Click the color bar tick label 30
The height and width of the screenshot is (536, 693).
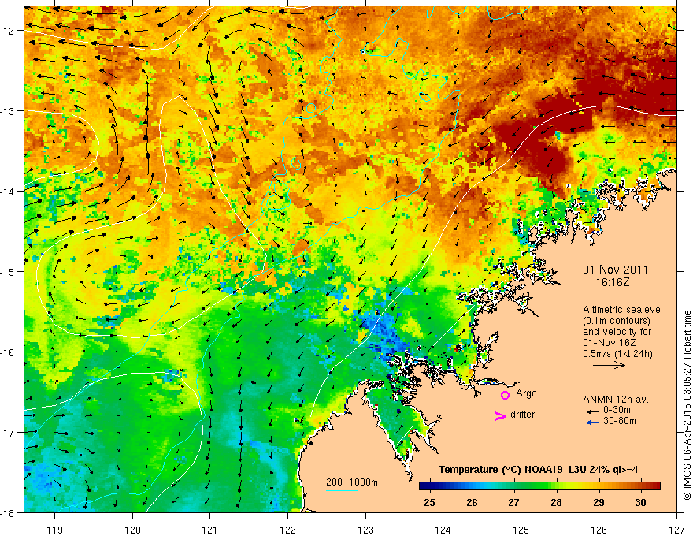(640, 502)
